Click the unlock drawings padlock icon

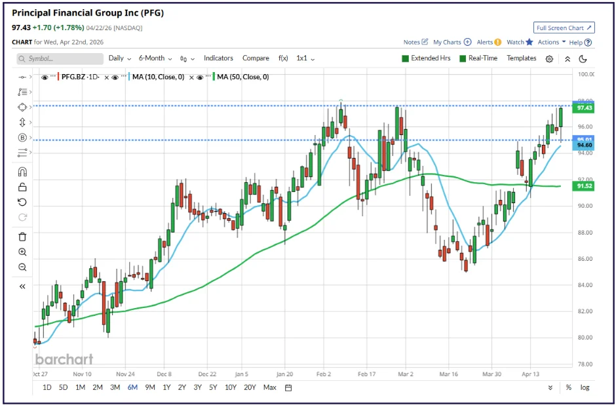click(22, 187)
